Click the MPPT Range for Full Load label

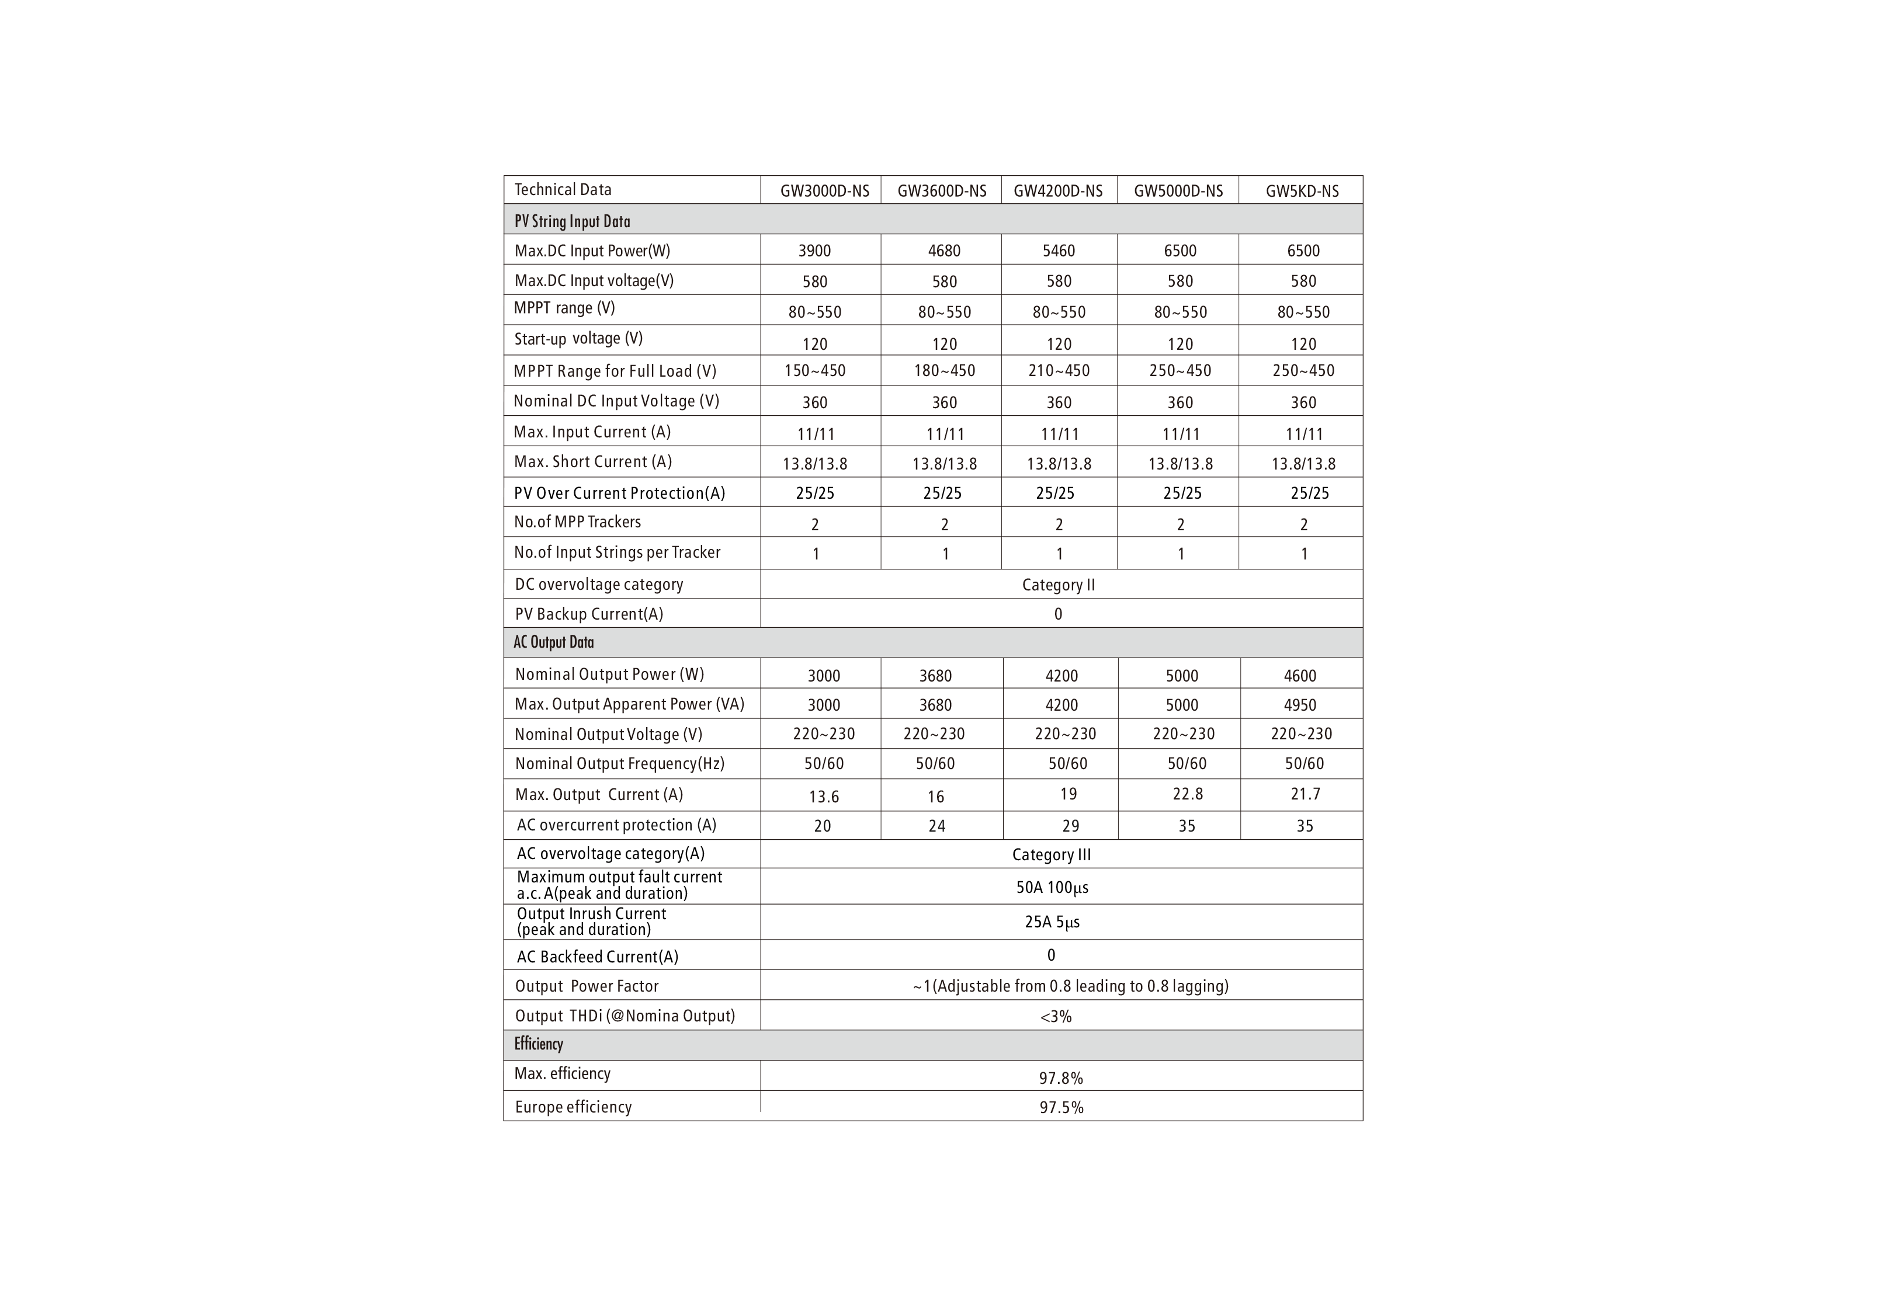pos(615,370)
